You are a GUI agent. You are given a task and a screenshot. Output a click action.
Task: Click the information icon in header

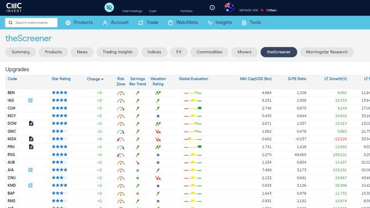point(212,7)
